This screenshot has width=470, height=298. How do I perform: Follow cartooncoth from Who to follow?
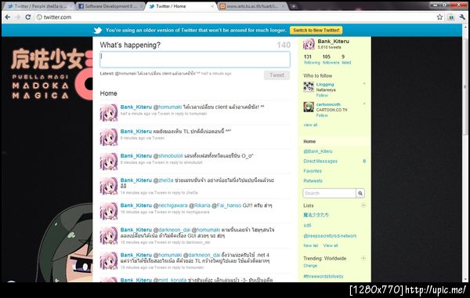pos(322,115)
